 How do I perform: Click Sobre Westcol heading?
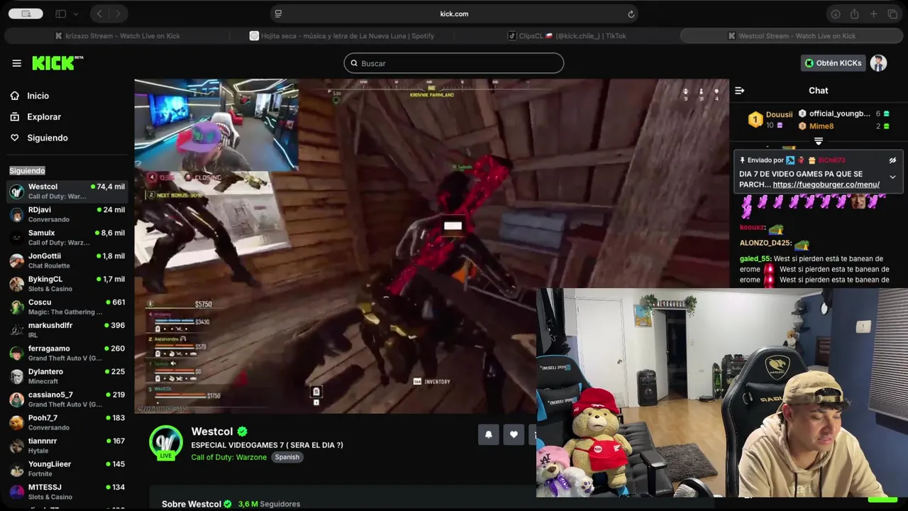pos(192,504)
